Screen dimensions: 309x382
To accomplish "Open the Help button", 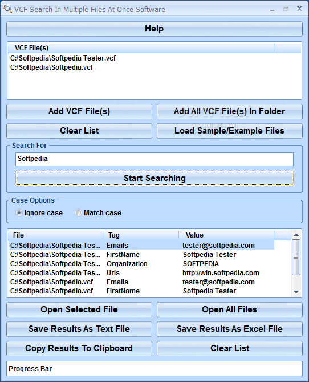I will (x=154, y=29).
